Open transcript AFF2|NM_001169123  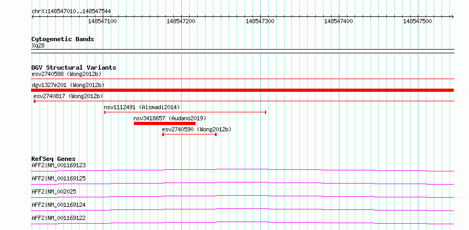[x=58, y=165]
